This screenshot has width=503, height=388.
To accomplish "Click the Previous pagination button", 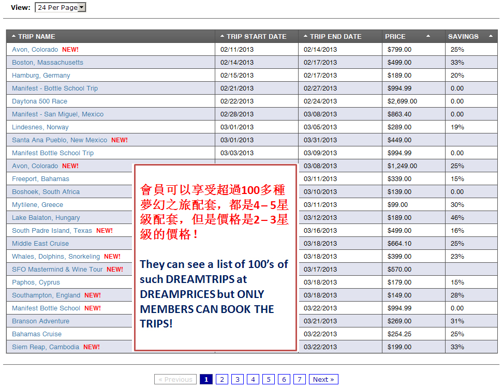I will (175, 379).
